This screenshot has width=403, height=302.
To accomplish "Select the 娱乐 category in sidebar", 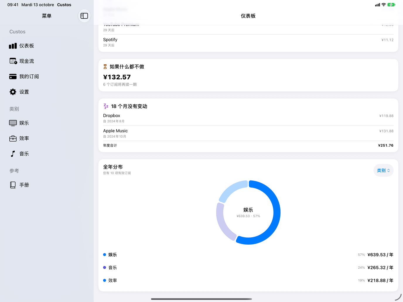I will click(x=47, y=123).
